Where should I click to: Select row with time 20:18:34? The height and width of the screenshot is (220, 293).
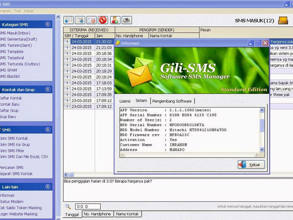click(x=89, y=59)
